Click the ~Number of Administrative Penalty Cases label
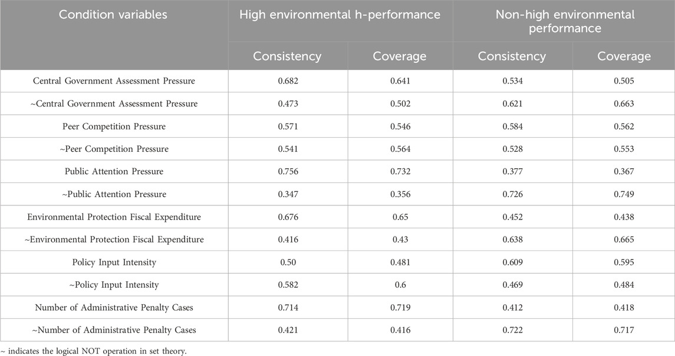Screen dimensions: 675x356 point(114,330)
